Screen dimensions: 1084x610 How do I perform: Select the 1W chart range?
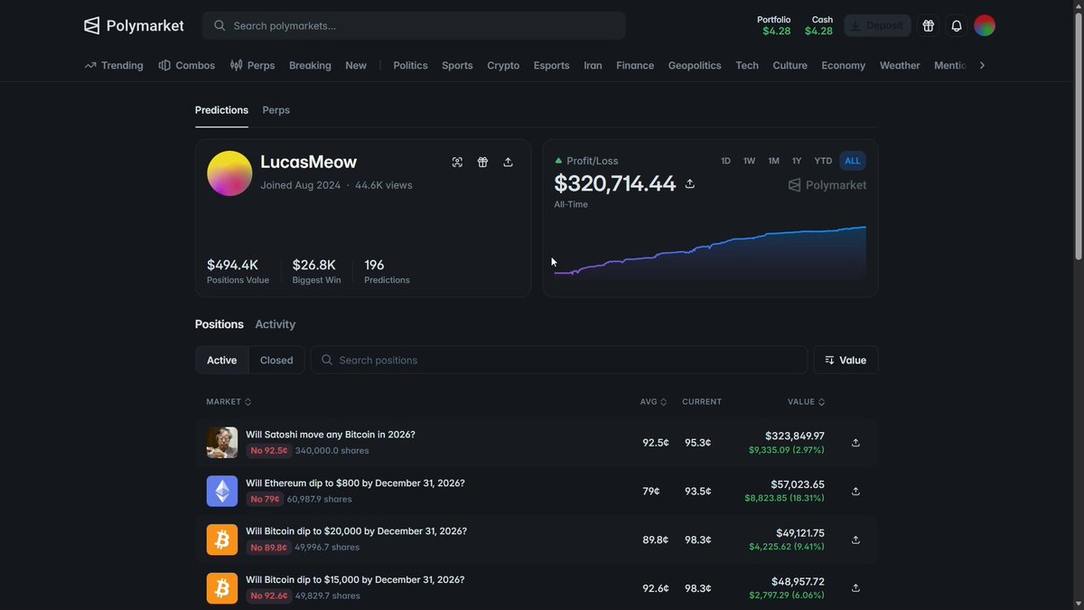pyautogui.click(x=749, y=161)
